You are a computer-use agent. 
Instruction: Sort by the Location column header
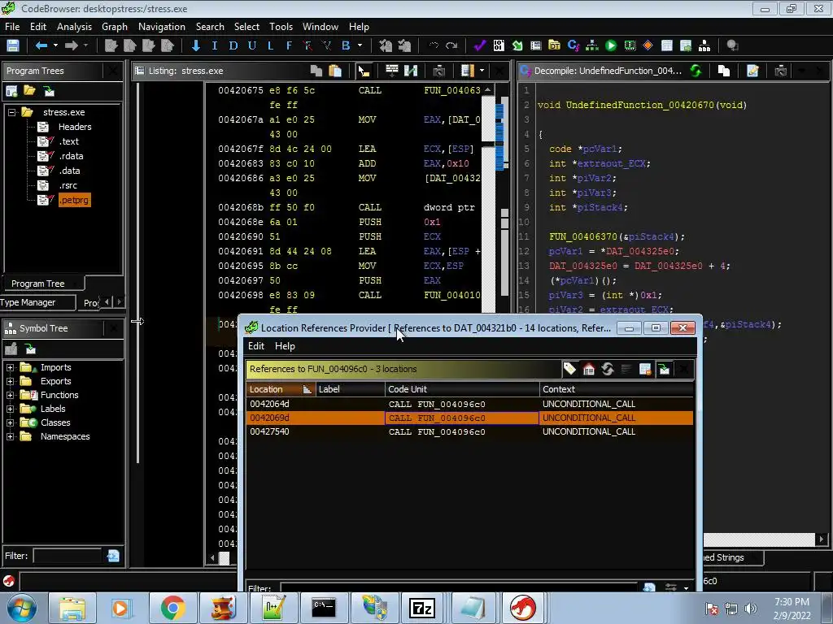[281, 389]
